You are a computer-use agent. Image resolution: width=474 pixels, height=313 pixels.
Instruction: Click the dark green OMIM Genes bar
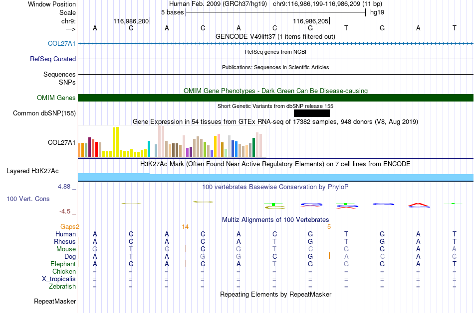[x=276, y=98]
